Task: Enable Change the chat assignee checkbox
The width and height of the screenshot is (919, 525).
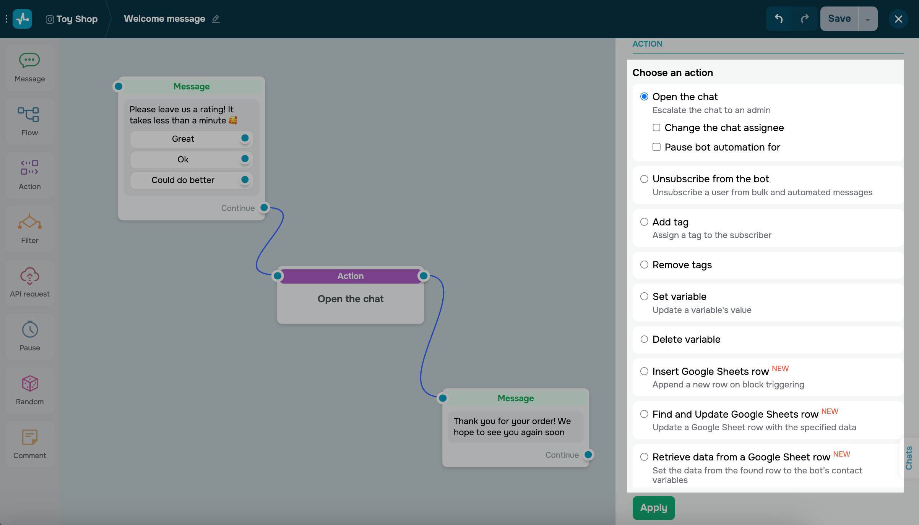Action: pos(656,128)
